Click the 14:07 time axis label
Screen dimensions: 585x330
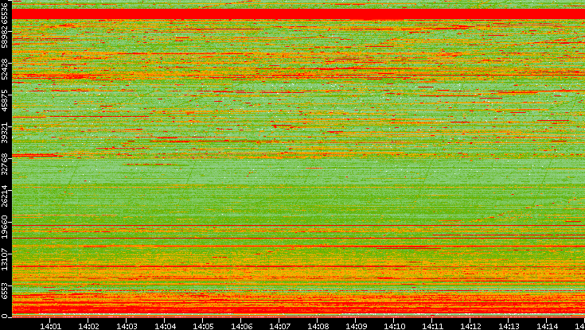point(279,326)
